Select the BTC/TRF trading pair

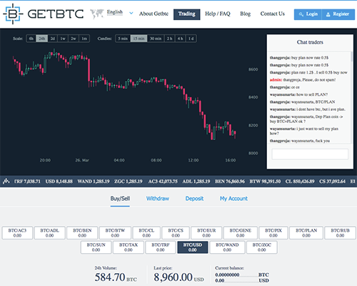tap(161, 247)
